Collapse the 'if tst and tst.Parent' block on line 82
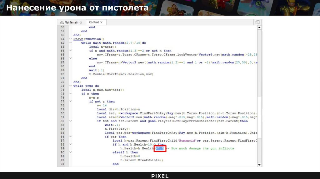This screenshot has height=179, width=320. coord(70,121)
